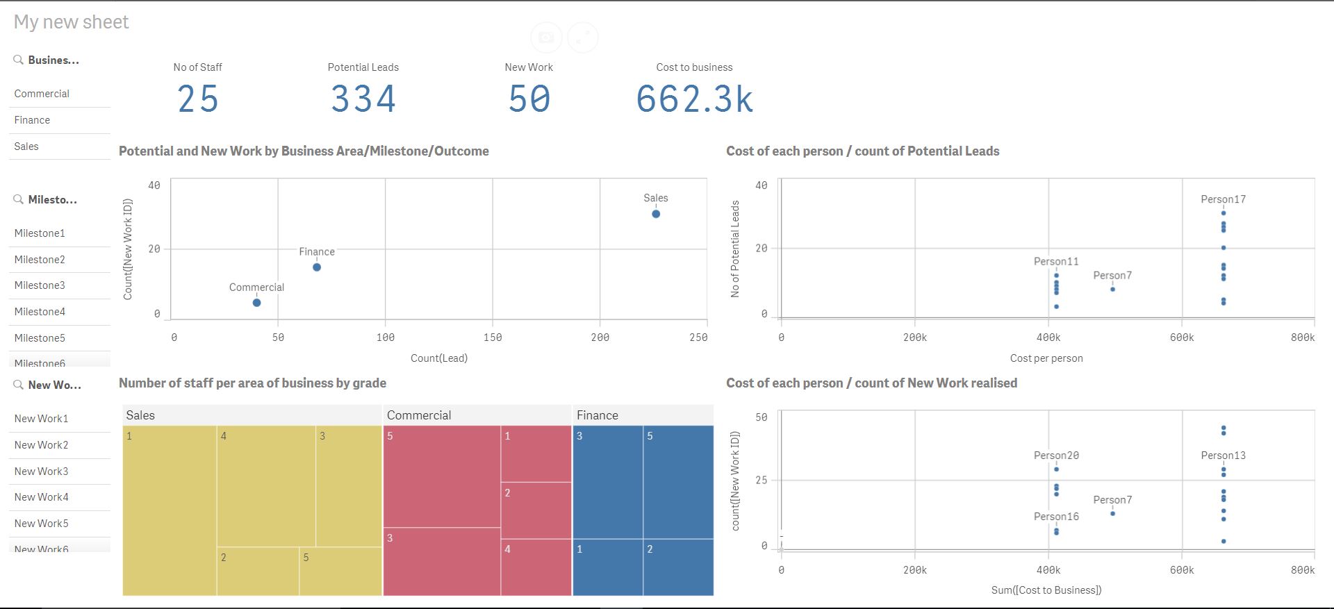Select the Commercial header in the treemap

point(419,415)
